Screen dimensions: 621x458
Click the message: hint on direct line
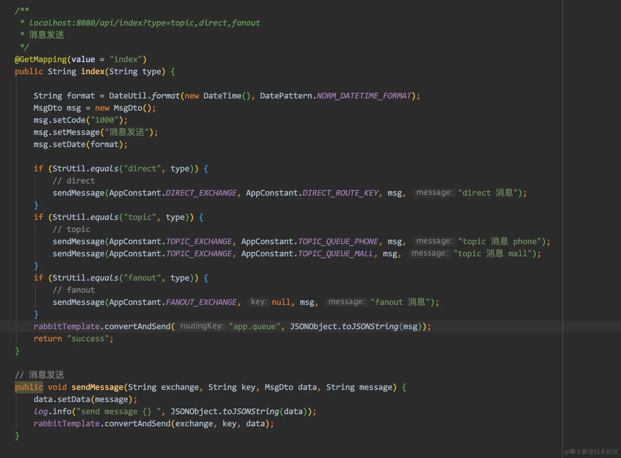(434, 192)
